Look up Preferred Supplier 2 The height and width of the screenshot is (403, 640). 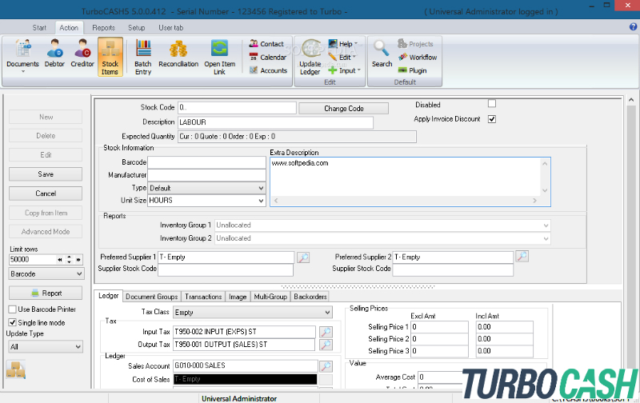tap(522, 256)
